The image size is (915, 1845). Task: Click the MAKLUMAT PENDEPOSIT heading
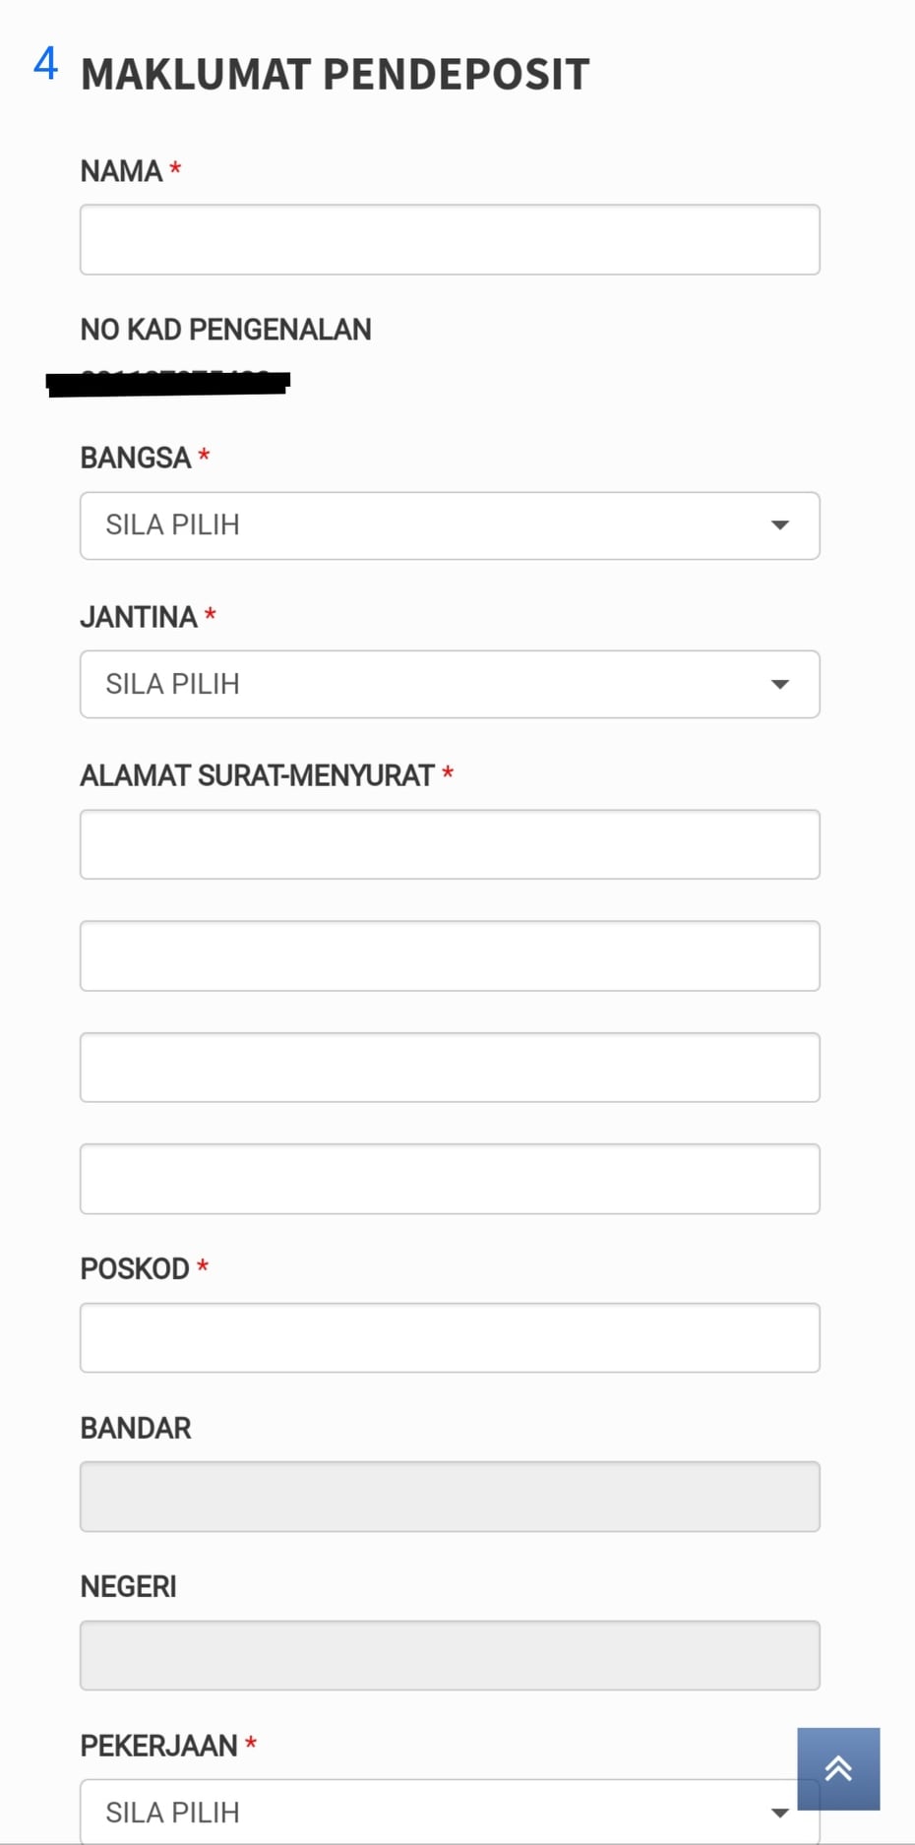point(335,75)
